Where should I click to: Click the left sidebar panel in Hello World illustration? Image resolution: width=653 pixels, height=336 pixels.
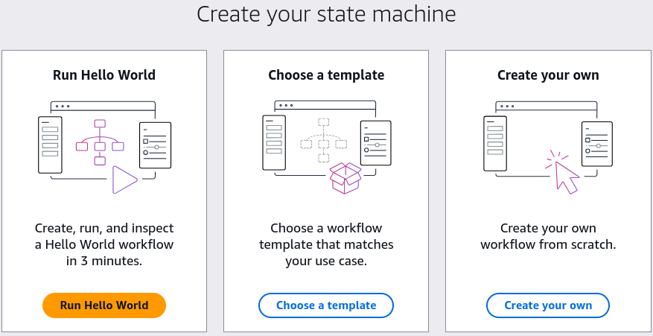coord(50,145)
